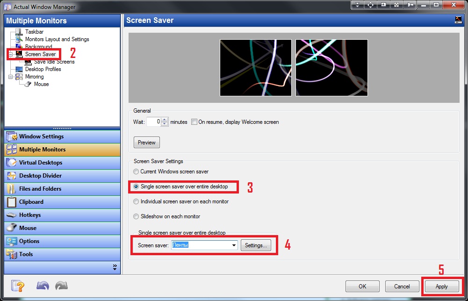The width and height of the screenshot is (468, 301).
Task: Click the Save Idle Screens icon
Action: [x=28, y=62]
